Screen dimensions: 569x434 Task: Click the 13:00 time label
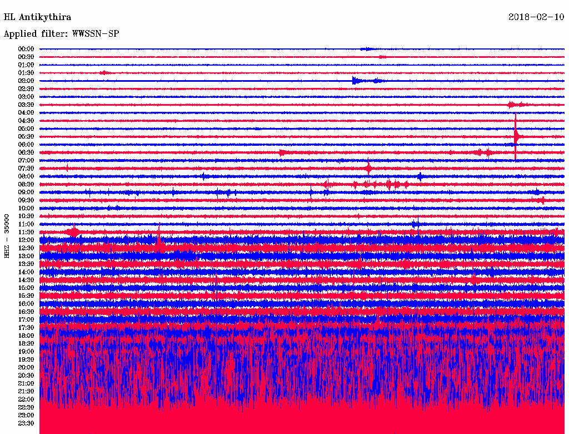[26, 256]
